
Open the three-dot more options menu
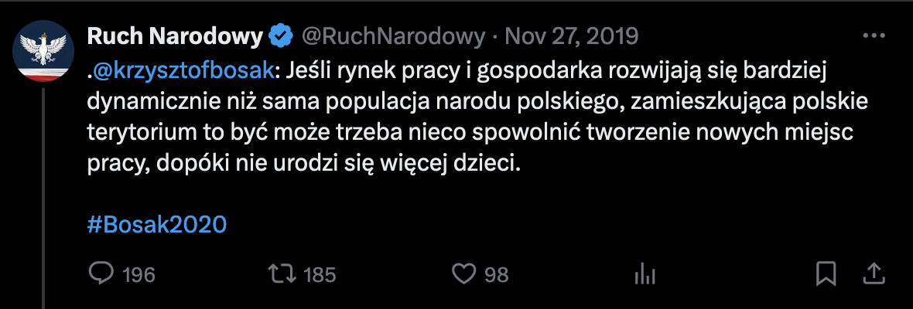click(x=874, y=36)
